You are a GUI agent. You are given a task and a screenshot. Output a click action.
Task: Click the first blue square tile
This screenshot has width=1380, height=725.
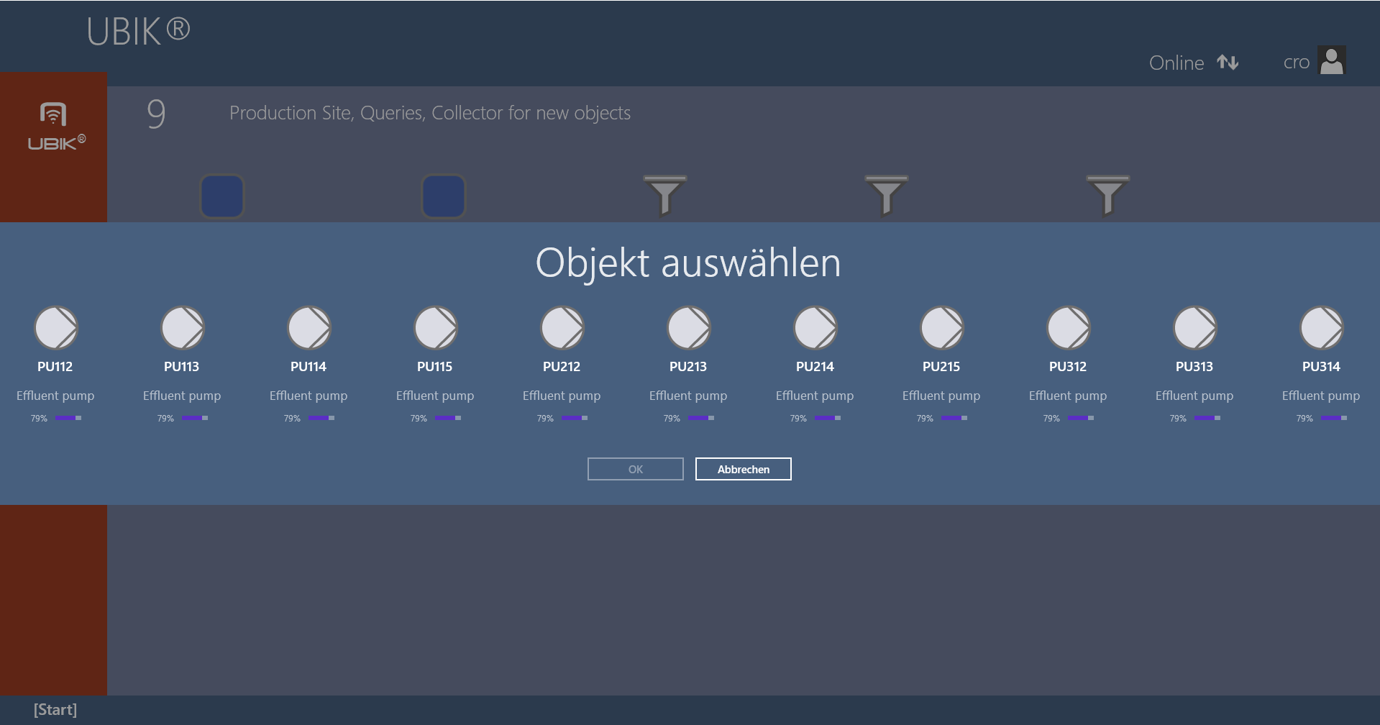click(x=222, y=196)
